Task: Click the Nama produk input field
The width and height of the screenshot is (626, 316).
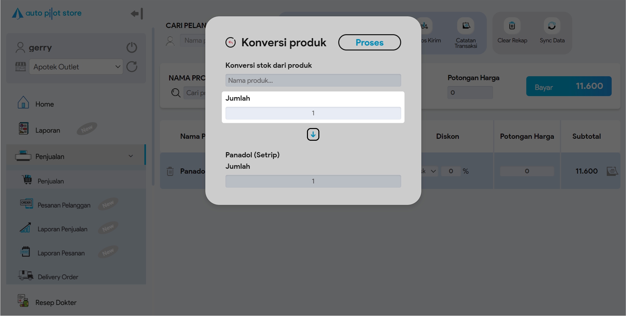Action: point(313,80)
